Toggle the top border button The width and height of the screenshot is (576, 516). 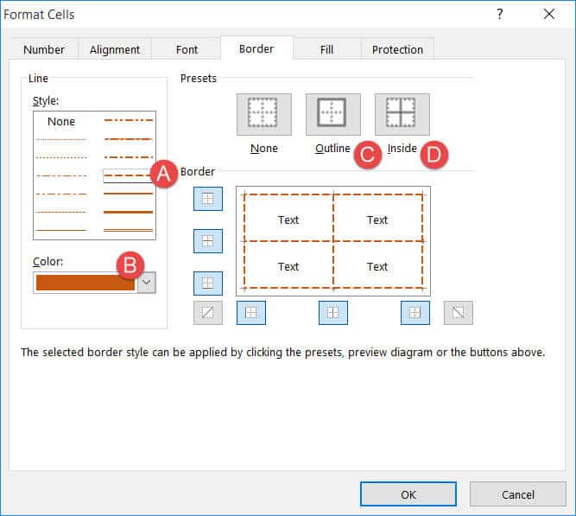point(208,199)
